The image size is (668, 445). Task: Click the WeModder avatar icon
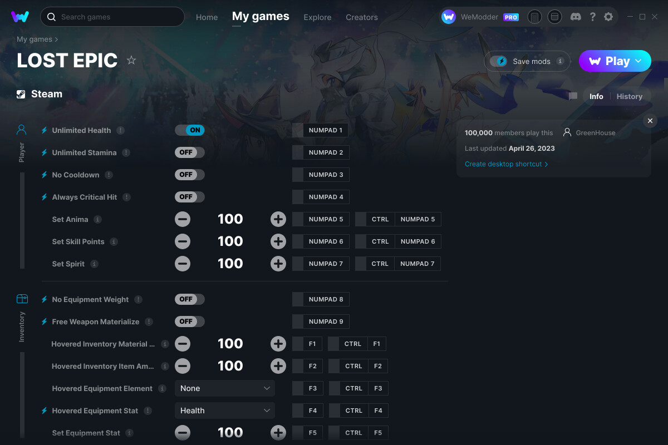(x=449, y=17)
